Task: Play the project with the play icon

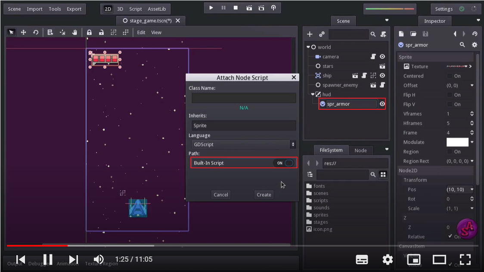Action: coord(211,8)
